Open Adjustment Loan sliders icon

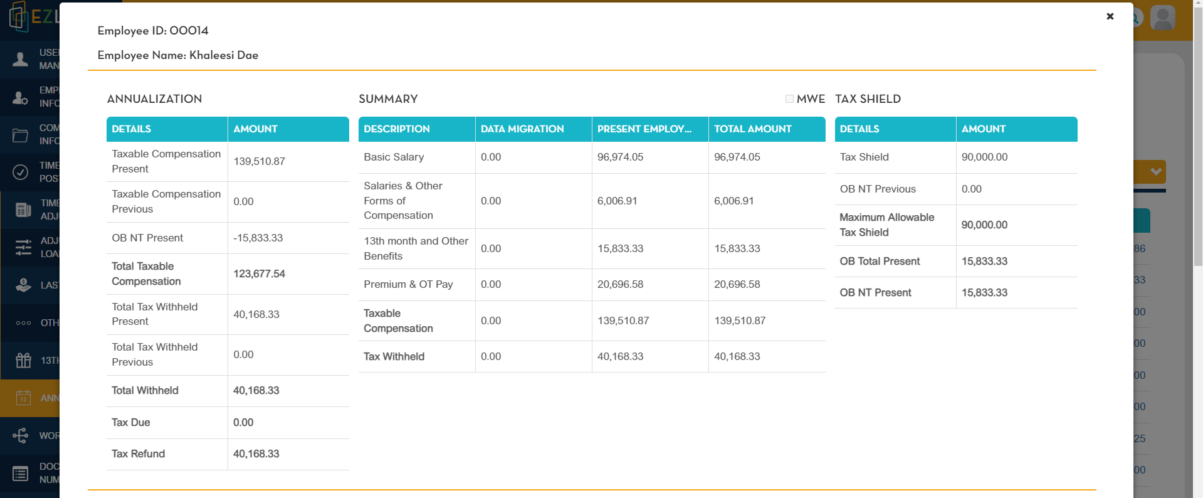click(23, 247)
